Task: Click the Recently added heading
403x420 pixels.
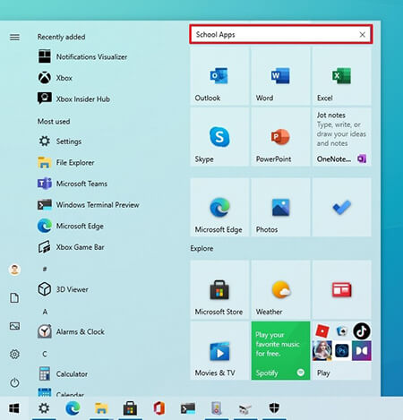Action: (x=61, y=37)
